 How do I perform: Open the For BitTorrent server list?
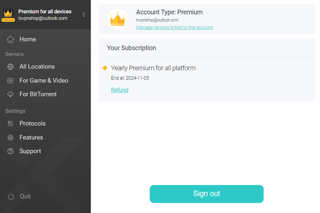pos(38,94)
